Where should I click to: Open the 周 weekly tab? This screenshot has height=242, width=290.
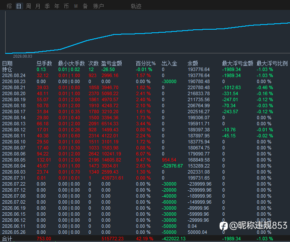28,6
